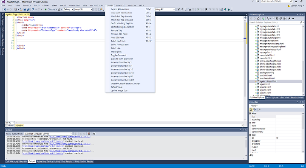Click the Home icon in Solution Explorer
306x168 pixels.
click(258, 19)
